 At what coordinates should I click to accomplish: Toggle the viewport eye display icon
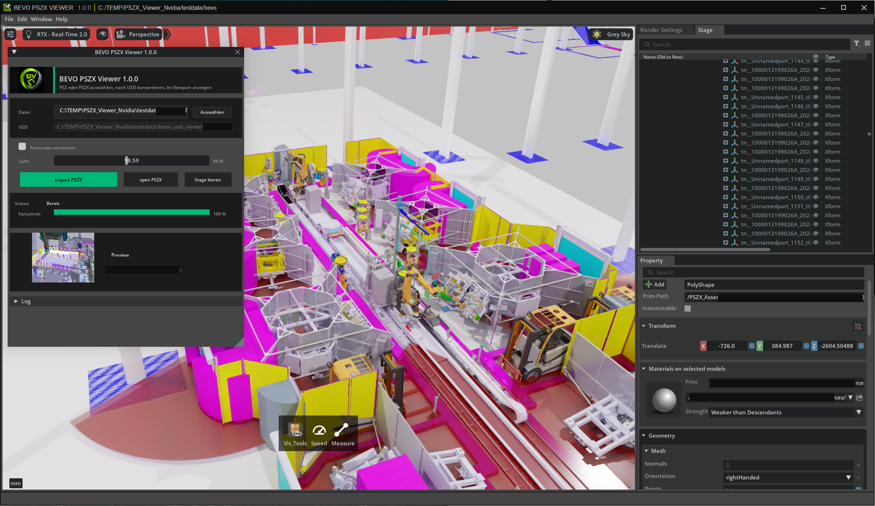[103, 35]
